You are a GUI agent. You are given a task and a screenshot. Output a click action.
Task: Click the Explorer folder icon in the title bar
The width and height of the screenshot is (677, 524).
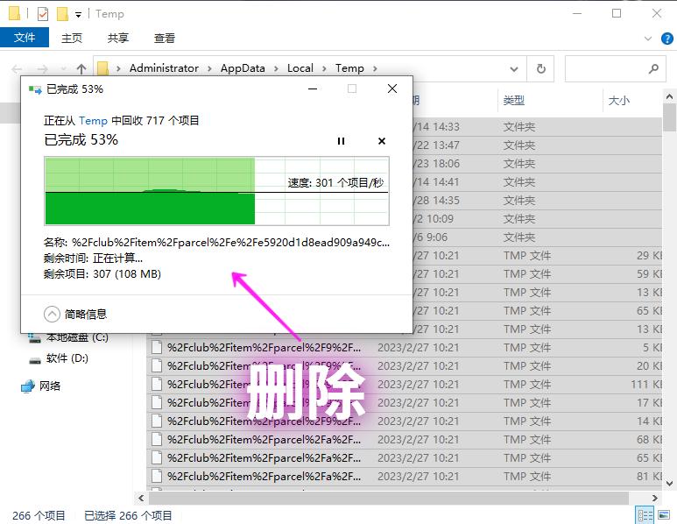[x=14, y=13]
